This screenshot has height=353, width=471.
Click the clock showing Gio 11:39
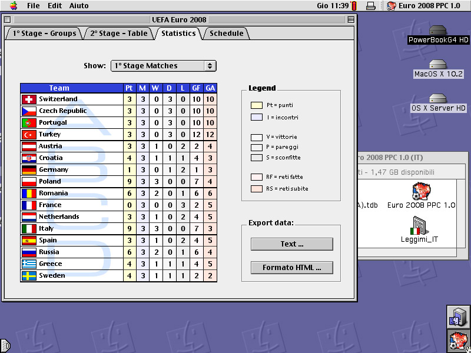[333, 6]
